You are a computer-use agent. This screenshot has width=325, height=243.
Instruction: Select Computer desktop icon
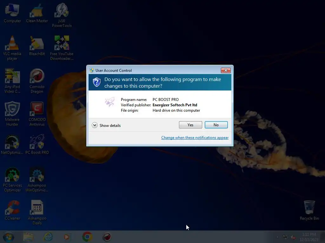click(12, 13)
